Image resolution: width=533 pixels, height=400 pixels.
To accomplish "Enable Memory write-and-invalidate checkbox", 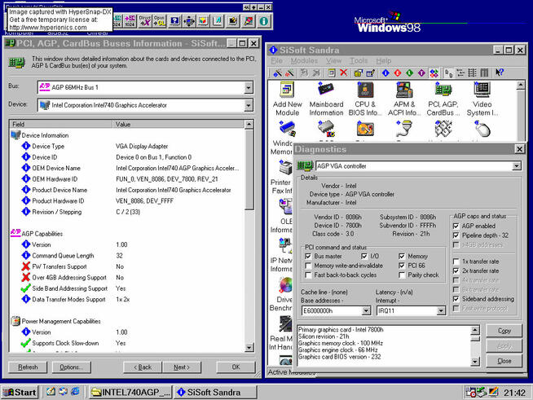I will tap(308, 266).
